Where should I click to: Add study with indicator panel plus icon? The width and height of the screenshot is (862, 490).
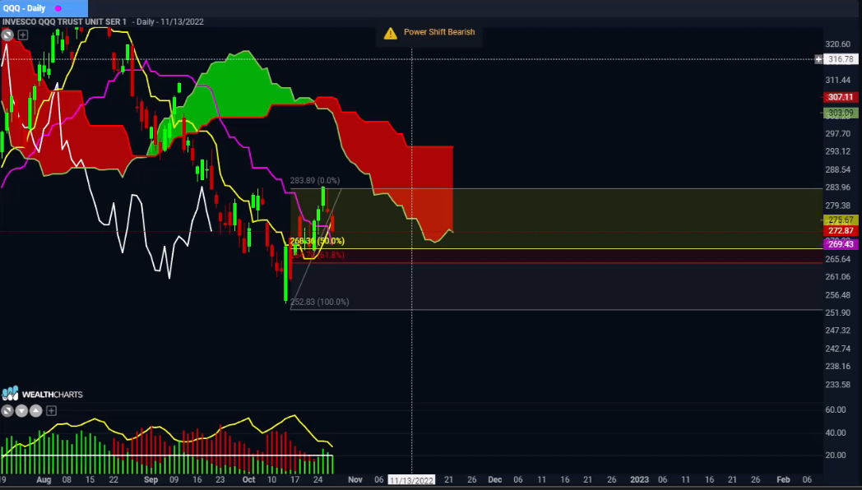click(51, 410)
